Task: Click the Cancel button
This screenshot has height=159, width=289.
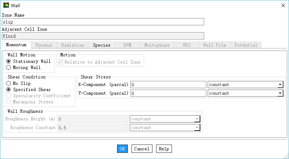Action: (142, 149)
